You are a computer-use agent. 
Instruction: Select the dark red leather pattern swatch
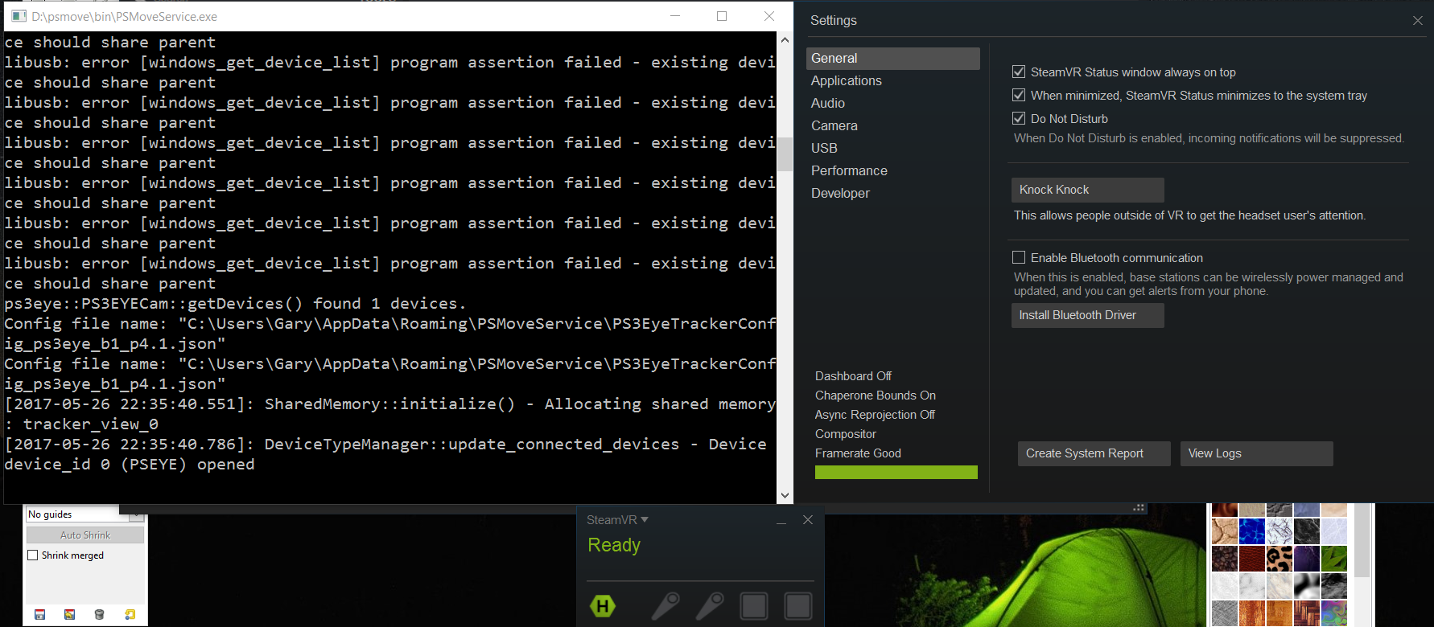[x=1252, y=559]
